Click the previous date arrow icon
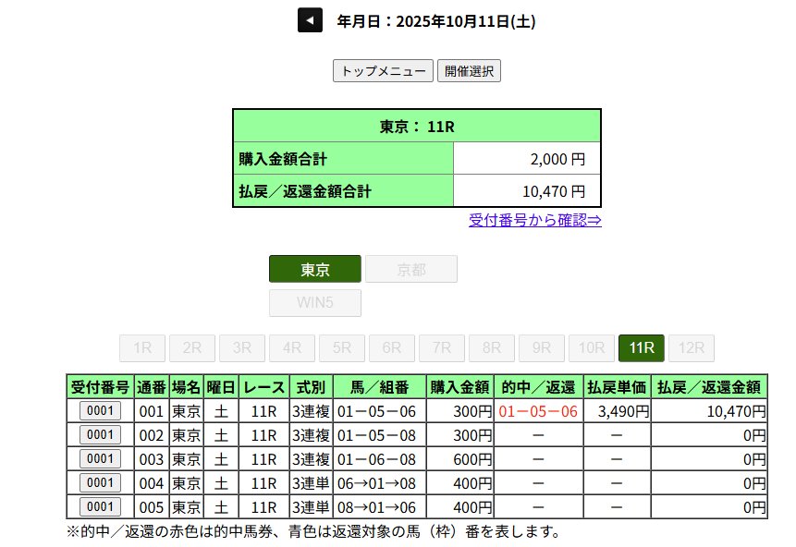This screenshot has width=796, height=547. point(310,20)
